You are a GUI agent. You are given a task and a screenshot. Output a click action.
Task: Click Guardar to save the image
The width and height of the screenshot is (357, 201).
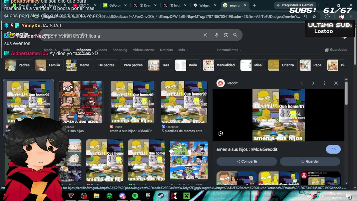[x=310, y=161]
